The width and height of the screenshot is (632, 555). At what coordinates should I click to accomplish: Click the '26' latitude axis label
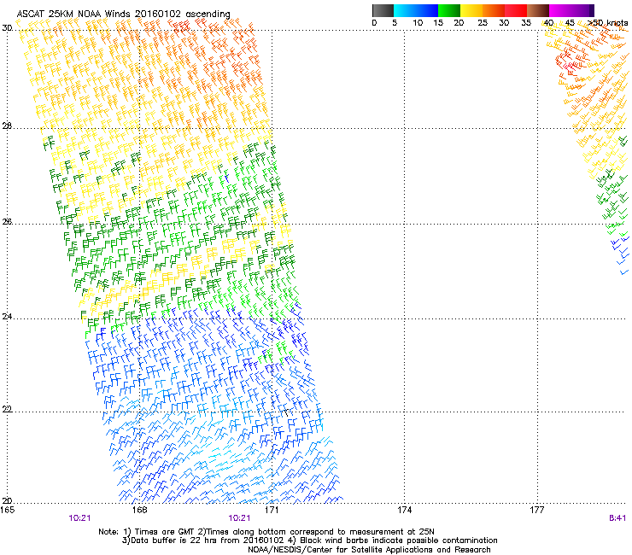click(x=7, y=222)
